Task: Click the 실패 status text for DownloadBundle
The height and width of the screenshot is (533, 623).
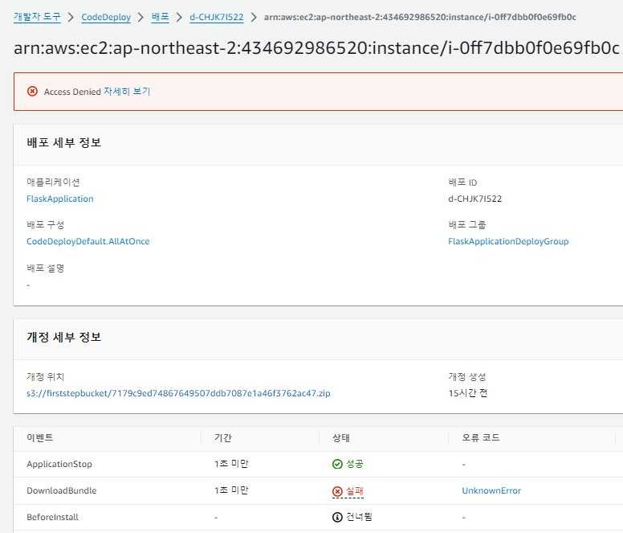Action: 355,491
